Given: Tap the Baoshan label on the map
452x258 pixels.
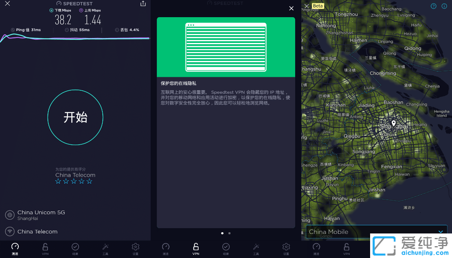Looking at the screenshot, I should [x=393, y=102].
